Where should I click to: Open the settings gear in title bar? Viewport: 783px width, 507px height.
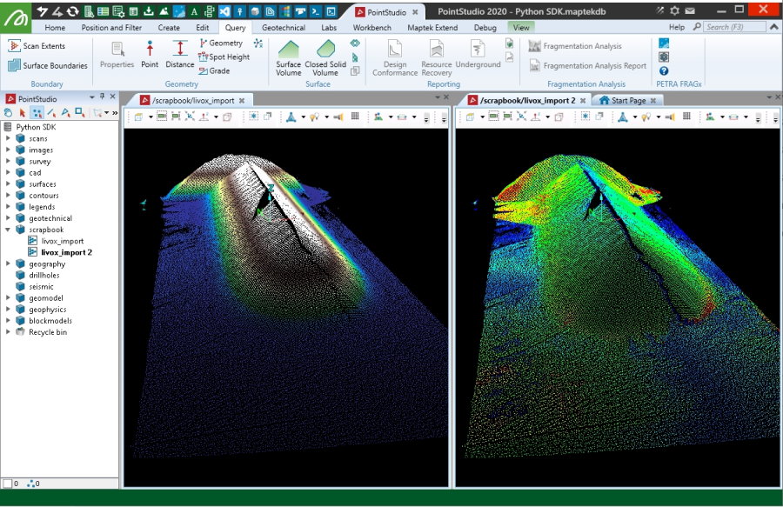click(674, 10)
